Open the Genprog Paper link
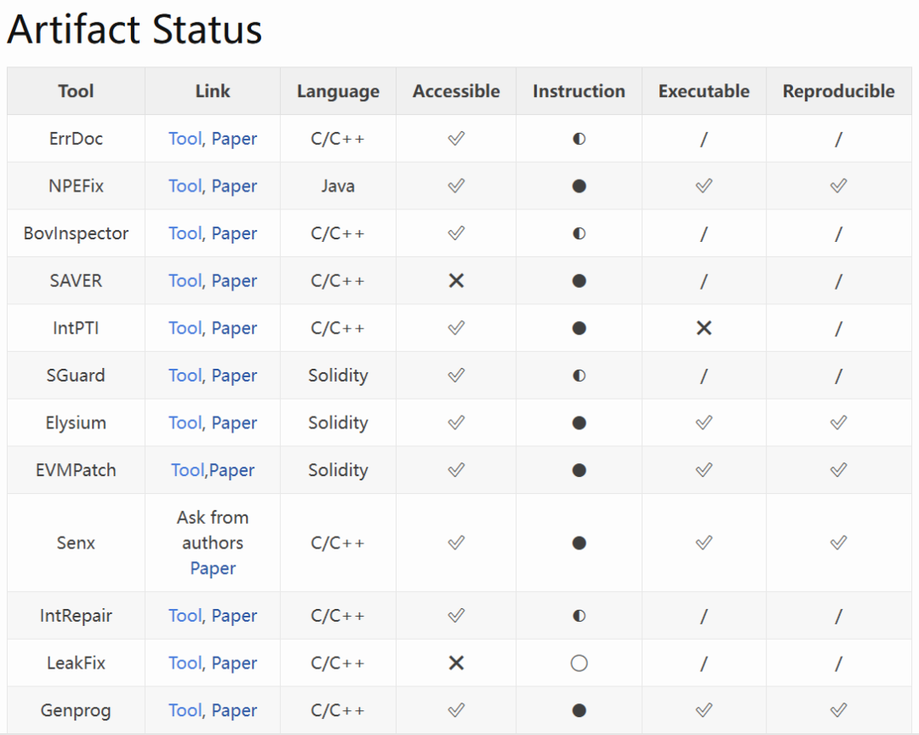 click(234, 710)
